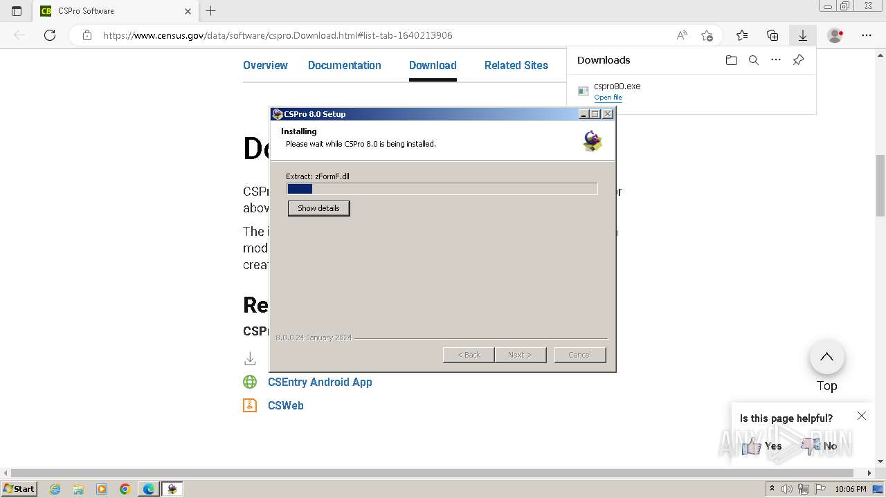This screenshot has height=498, width=886.
Task: Open the read aloud icon
Action: [x=682, y=35]
